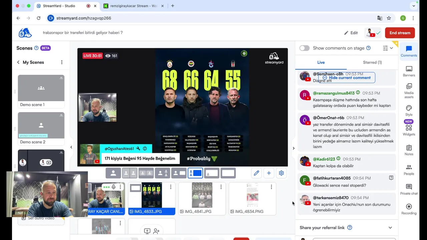
Task: Toggle Show comments on stage switch
Action: click(x=304, y=48)
